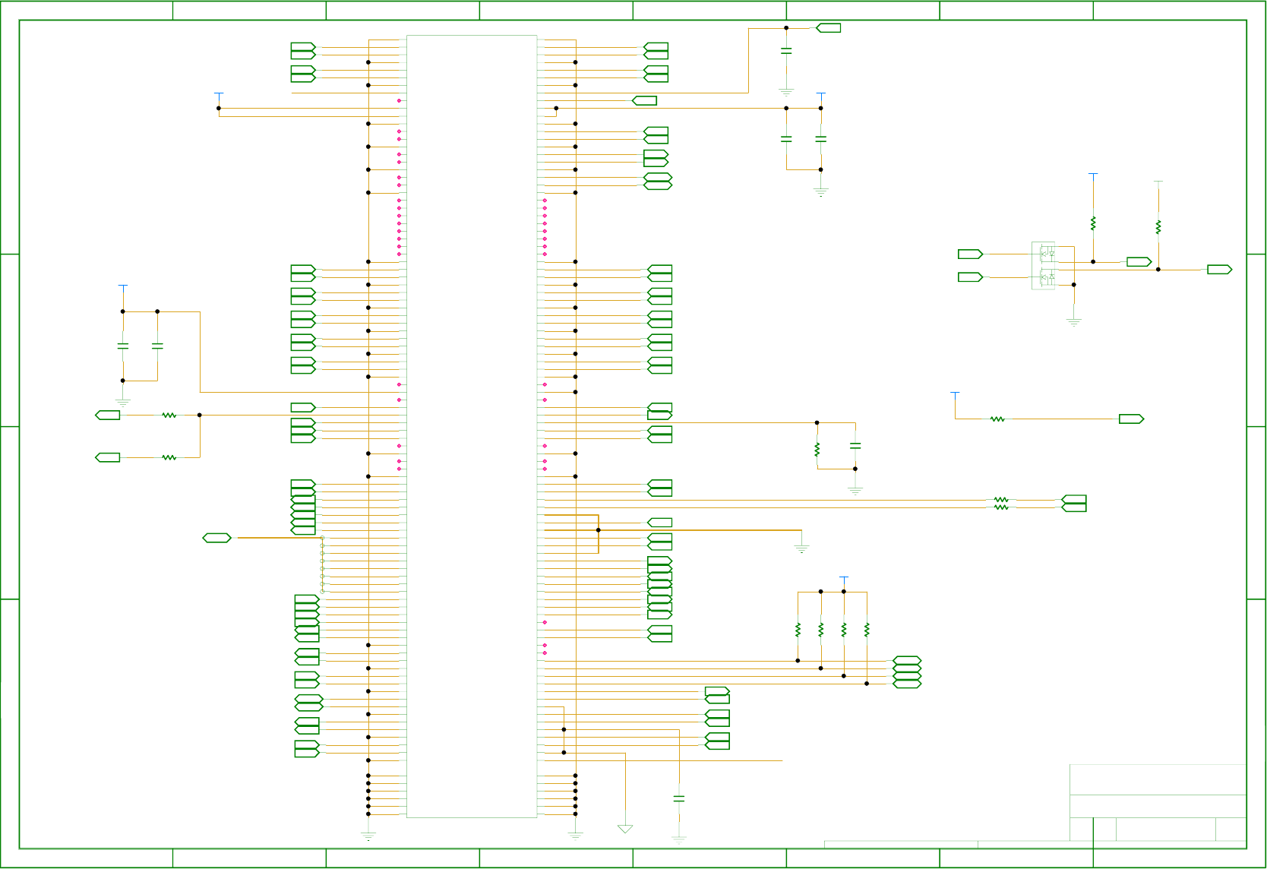Image resolution: width=1267 pixels, height=869 pixels.
Task: Select the output port nearest the right sheet border
Action: [1220, 270]
